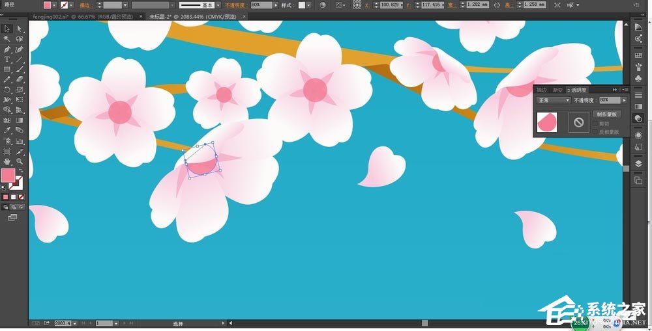Select the Eyedropper tool

pyautogui.click(x=7, y=130)
